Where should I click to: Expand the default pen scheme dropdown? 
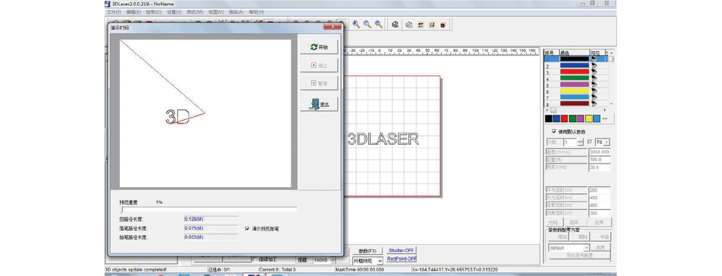pos(570,248)
